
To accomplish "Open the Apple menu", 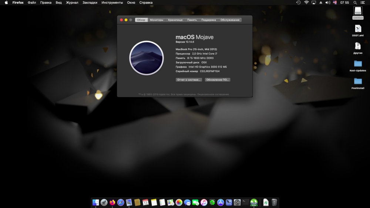I will click(x=6, y=3).
